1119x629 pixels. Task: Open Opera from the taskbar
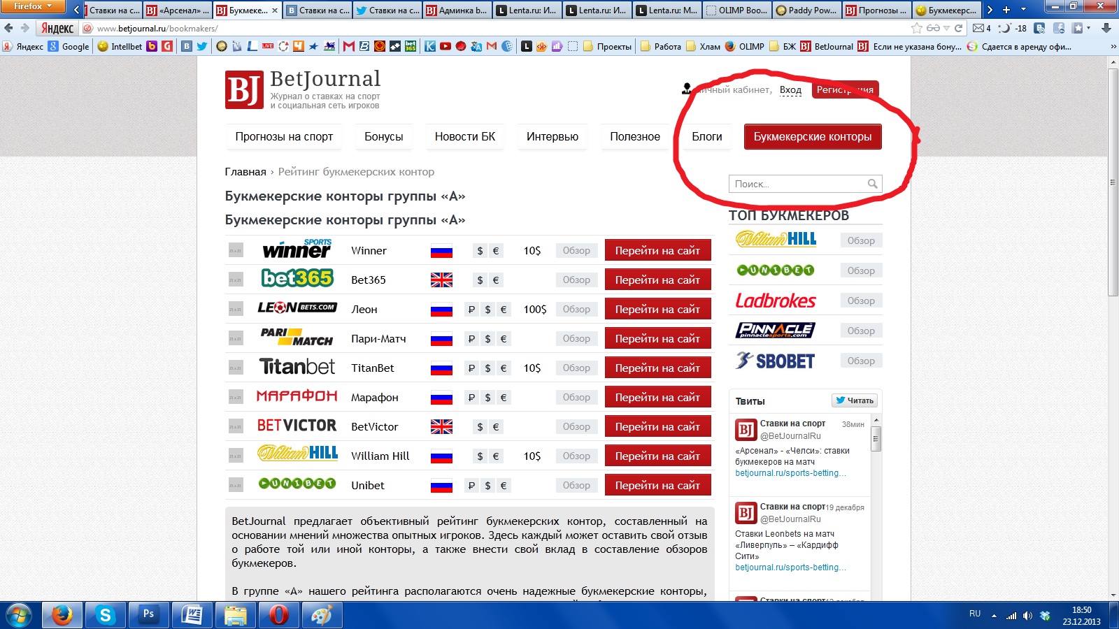click(x=278, y=615)
